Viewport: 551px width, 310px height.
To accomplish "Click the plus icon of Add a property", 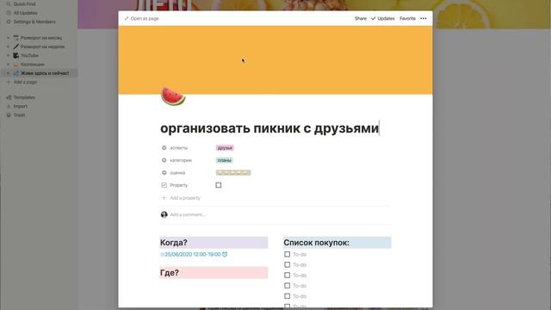I will (x=164, y=198).
